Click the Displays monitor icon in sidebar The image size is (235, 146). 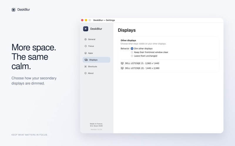click(x=86, y=60)
